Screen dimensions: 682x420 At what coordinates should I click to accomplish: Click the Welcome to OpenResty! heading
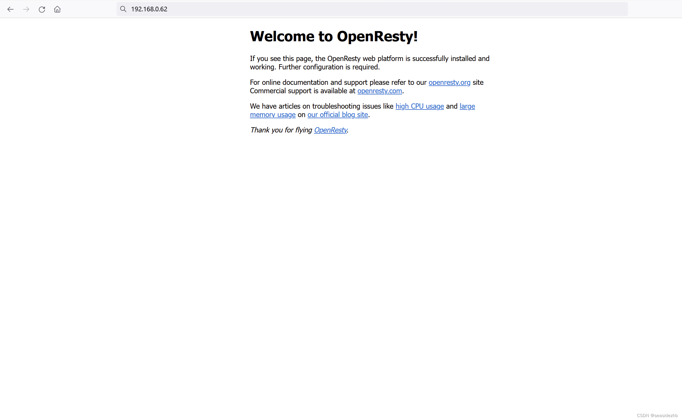coord(334,36)
